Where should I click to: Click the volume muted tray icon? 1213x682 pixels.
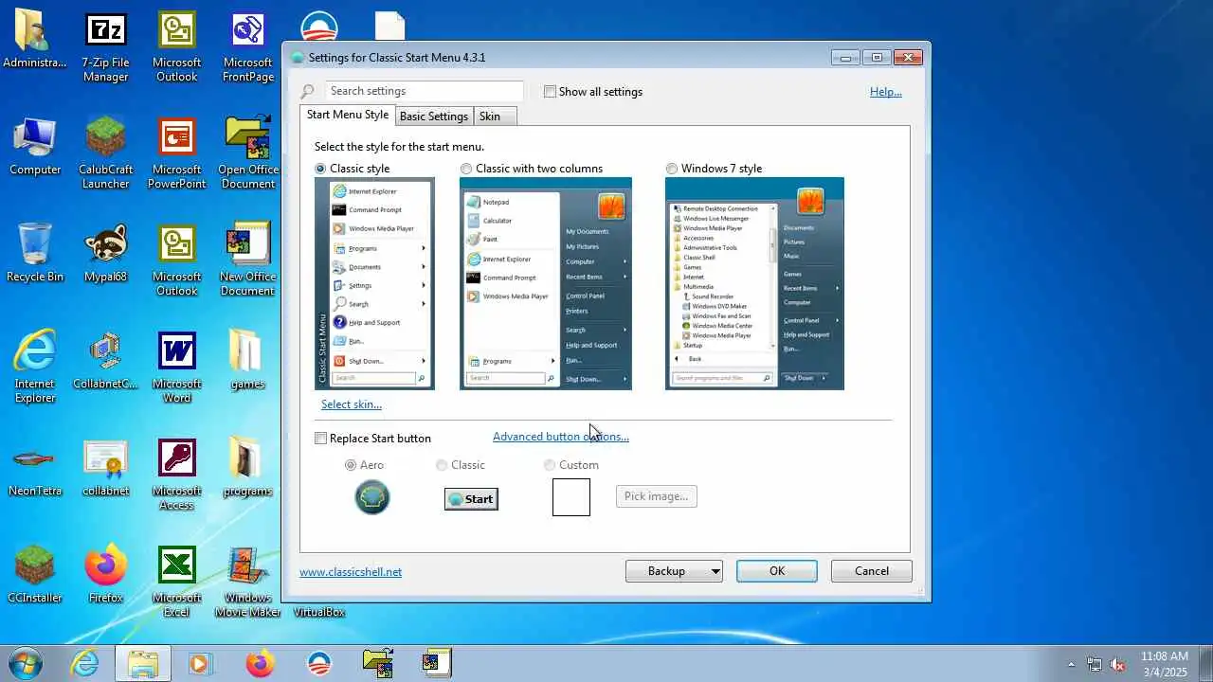[1118, 664]
